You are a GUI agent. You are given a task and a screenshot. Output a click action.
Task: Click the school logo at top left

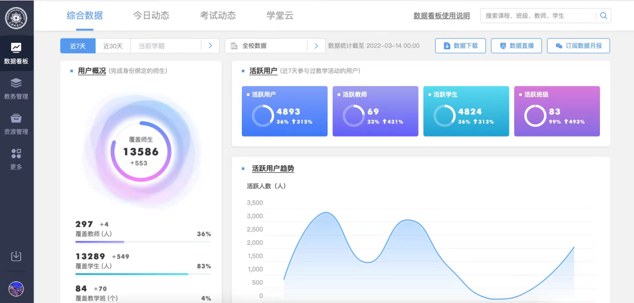(x=16, y=18)
